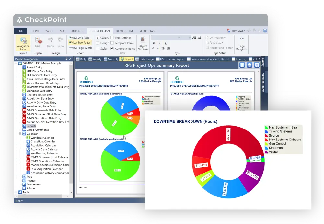
Task: Collapse the Tools tree node
Action: (16, 192)
